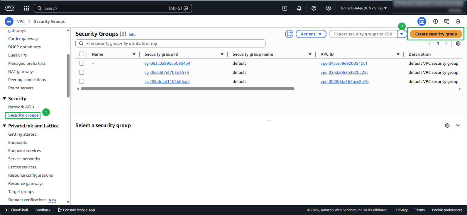Image resolution: width=467 pixels, height=215 pixels.
Task: Open the tutorials screen icon
Action: [x=447, y=21]
